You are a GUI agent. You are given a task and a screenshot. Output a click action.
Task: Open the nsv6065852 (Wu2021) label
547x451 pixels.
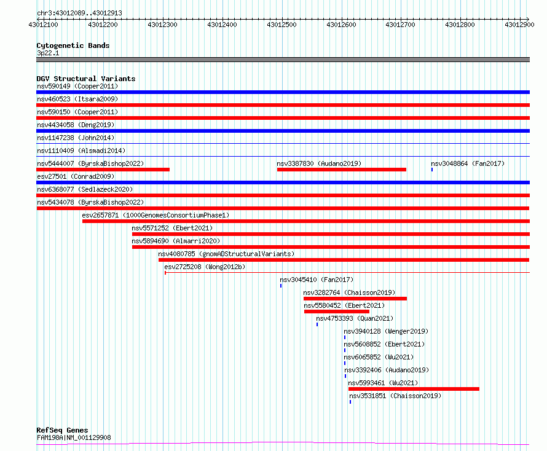(379, 357)
